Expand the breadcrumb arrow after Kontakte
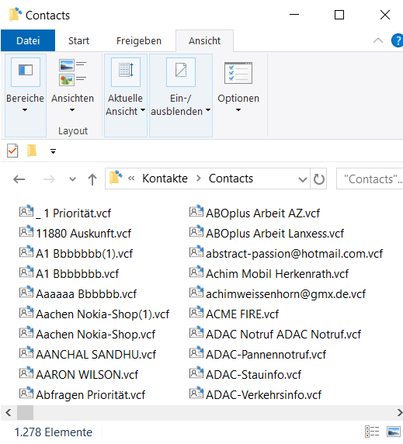 (x=199, y=179)
